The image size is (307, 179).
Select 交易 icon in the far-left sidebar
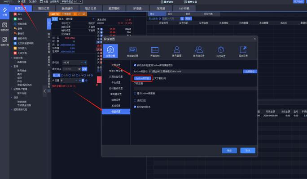(x=4, y=12)
